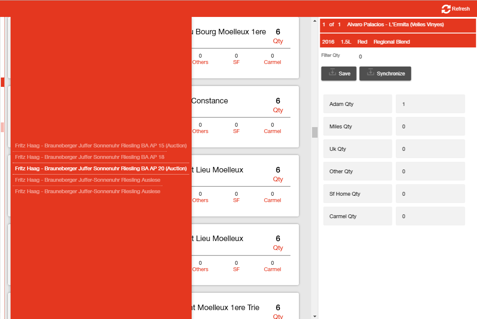Click the Other Qty value field

point(430,171)
